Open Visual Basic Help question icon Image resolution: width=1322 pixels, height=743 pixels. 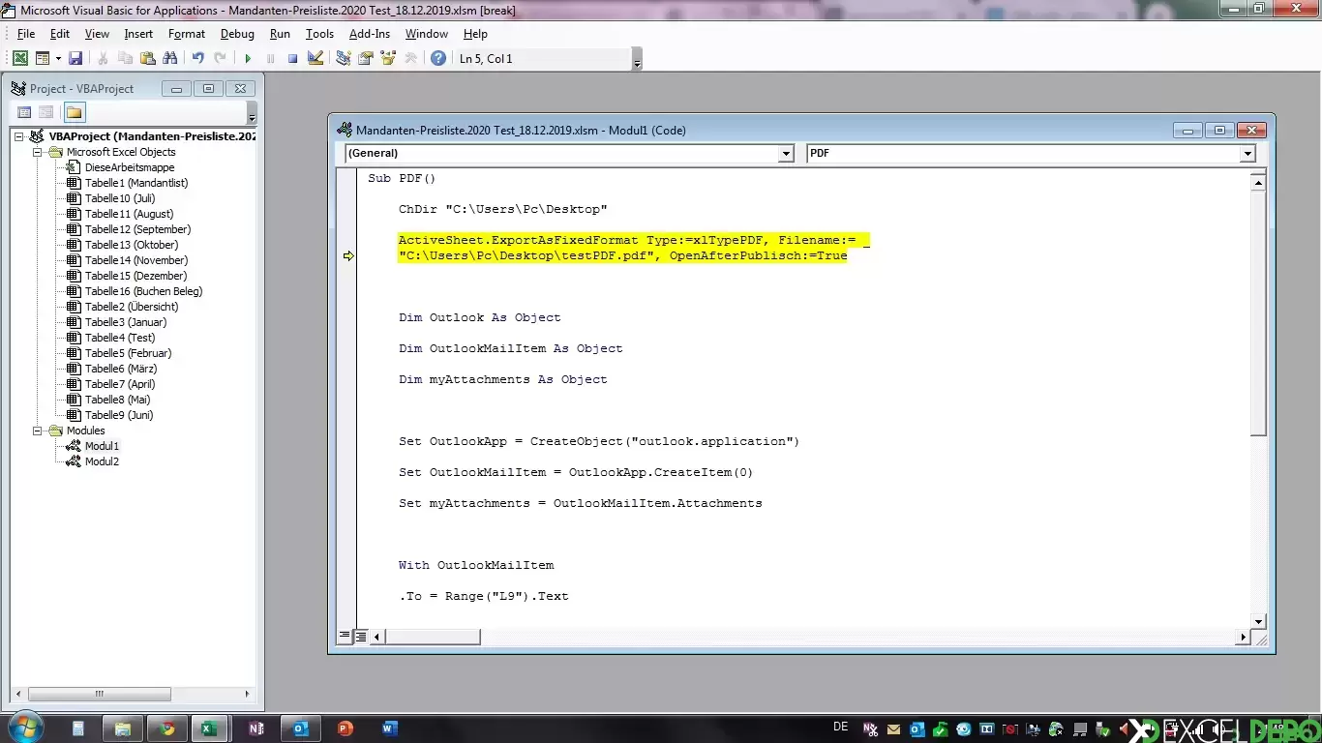click(x=438, y=58)
